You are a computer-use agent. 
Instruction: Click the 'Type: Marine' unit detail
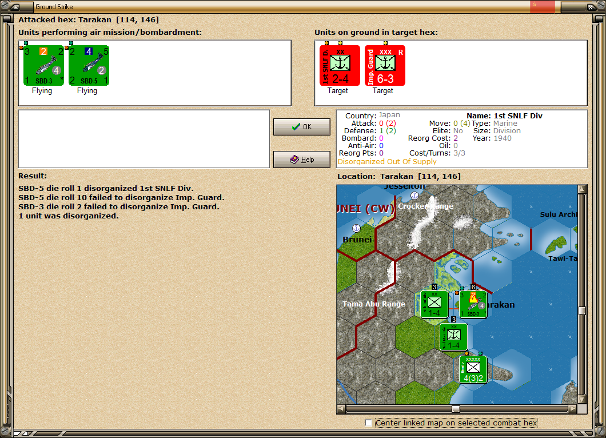[x=495, y=124]
